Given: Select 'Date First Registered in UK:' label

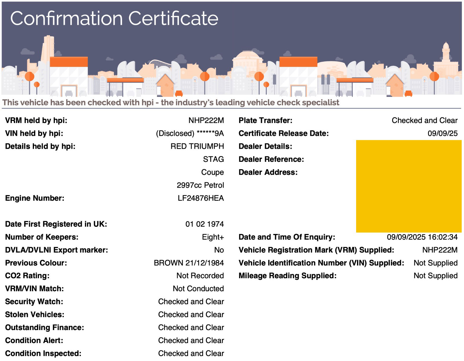Looking at the screenshot, I should pos(56,224).
